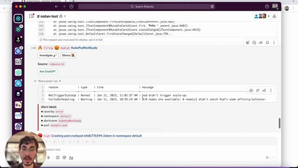298x168 pixels.
Task: Switch to the purple spiral workspace icon
Action: (18, 126)
